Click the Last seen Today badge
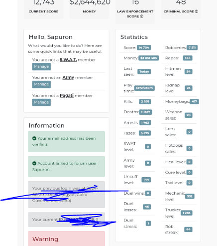 pos(144,71)
